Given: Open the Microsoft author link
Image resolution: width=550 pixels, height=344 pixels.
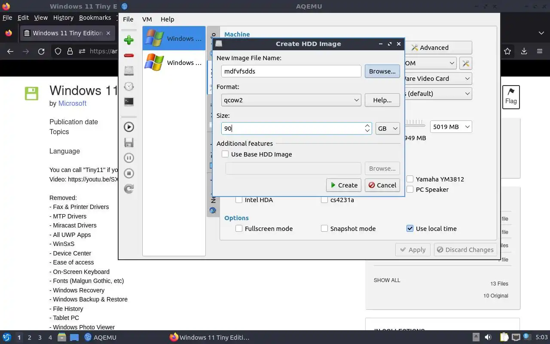Looking at the screenshot, I should [x=72, y=104].
